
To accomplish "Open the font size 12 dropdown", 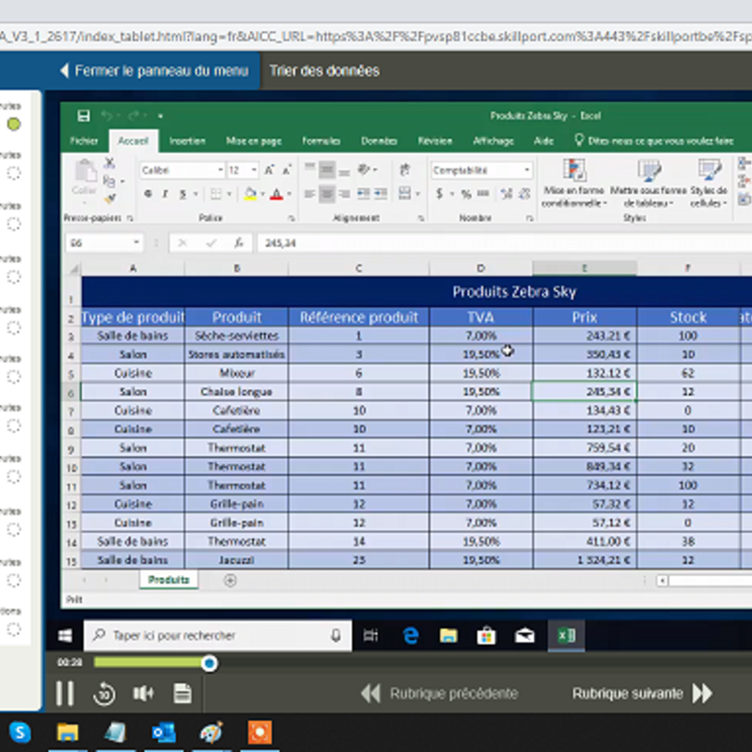I will pyautogui.click(x=254, y=170).
